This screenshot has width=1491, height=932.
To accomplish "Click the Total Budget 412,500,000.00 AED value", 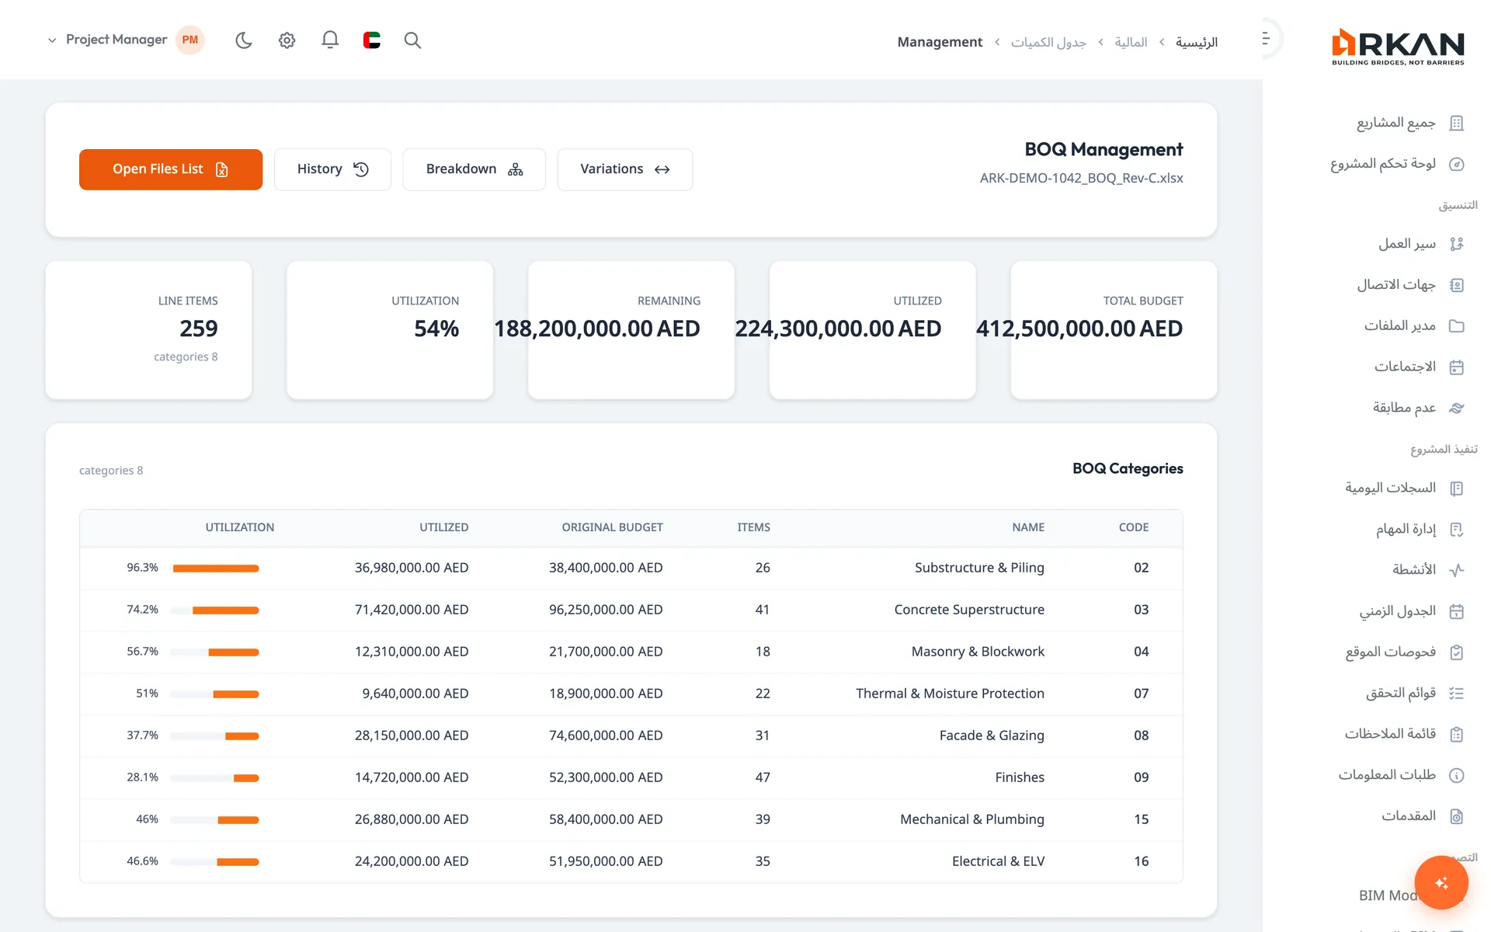I will [x=1079, y=329].
